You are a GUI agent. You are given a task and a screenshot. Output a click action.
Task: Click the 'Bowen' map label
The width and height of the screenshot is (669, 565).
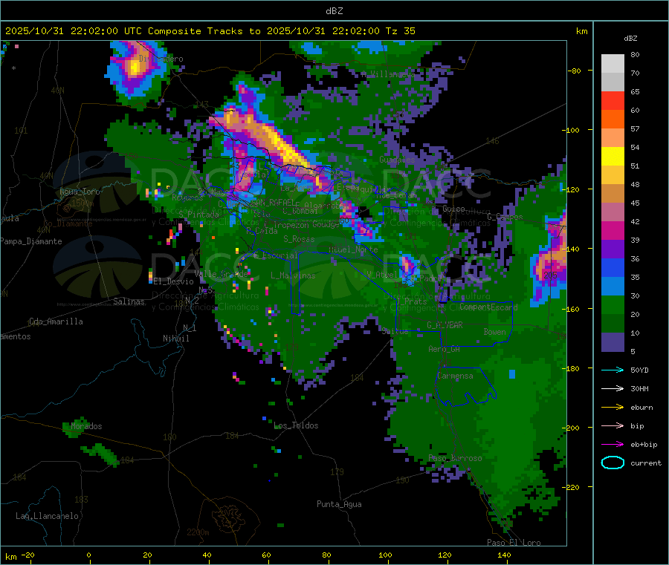click(x=494, y=331)
